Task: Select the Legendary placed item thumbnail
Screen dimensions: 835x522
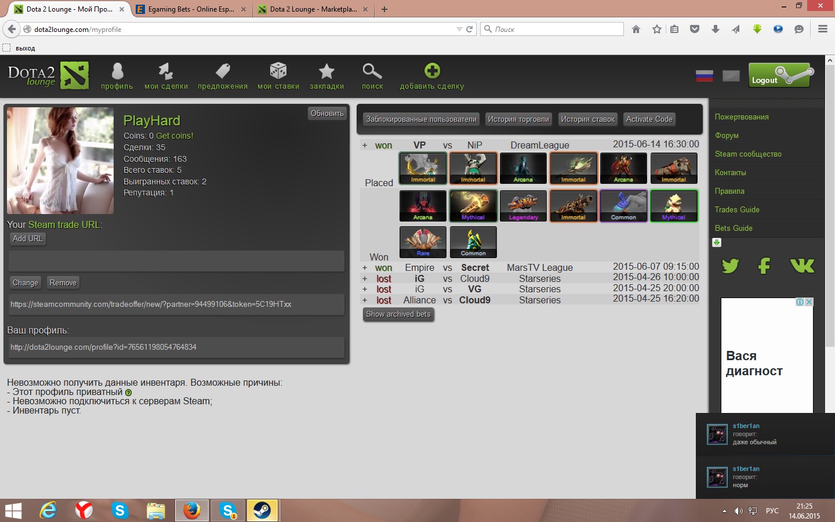Action: coord(523,206)
